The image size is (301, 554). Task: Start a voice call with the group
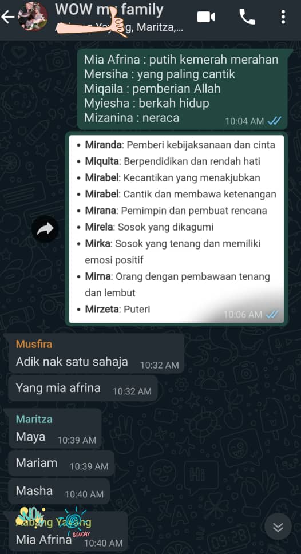(247, 17)
